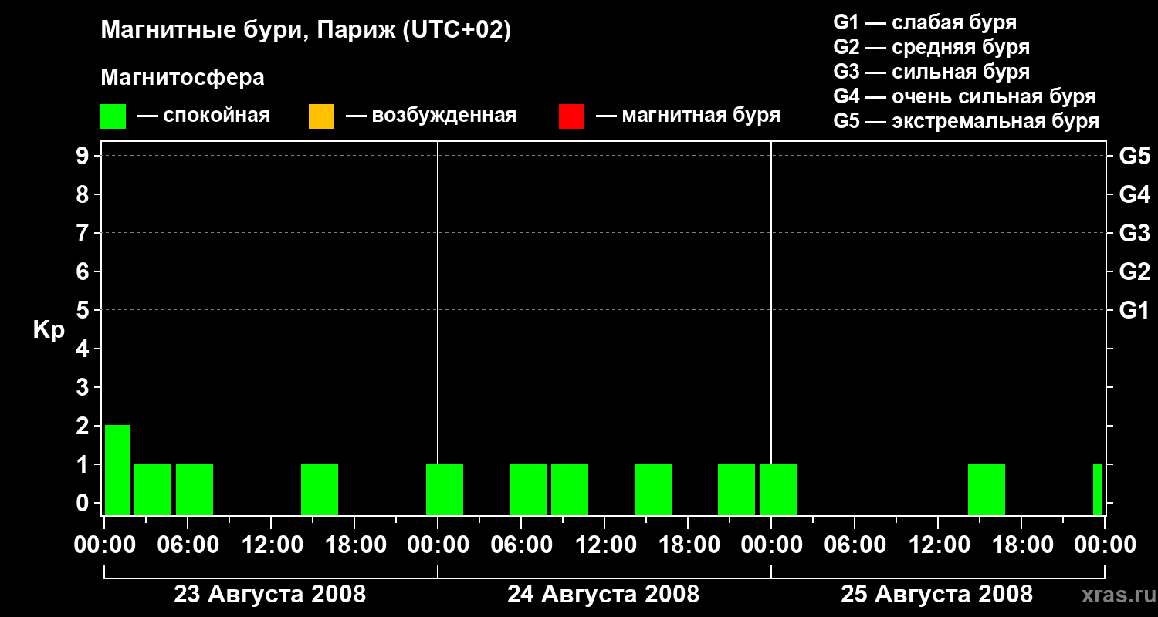Click the green bar near 15:00 on 25 August
Viewport: 1158px width, 617px height.
coord(987,489)
